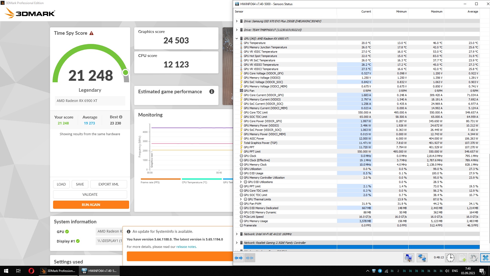490x276 pixels.
Task: Click the HWiNFO sensor summary magnifier icon
Action: (x=408, y=258)
